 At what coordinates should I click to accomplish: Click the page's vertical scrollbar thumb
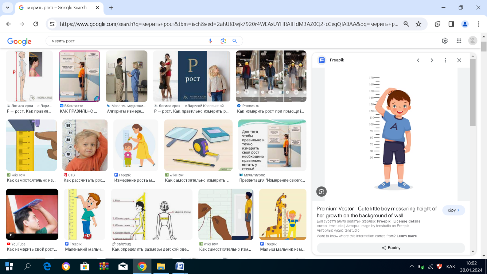tap(484, 47)
